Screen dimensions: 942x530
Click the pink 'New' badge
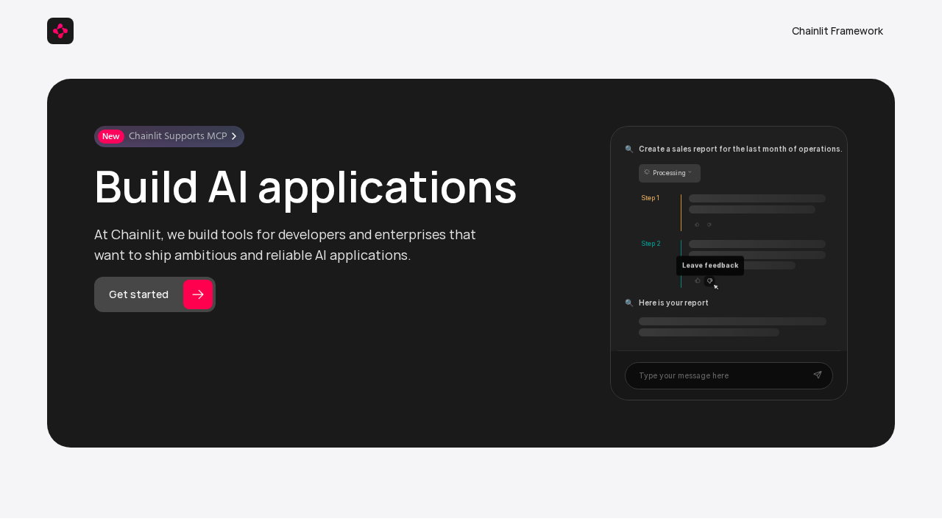click(x=110, y=136)
